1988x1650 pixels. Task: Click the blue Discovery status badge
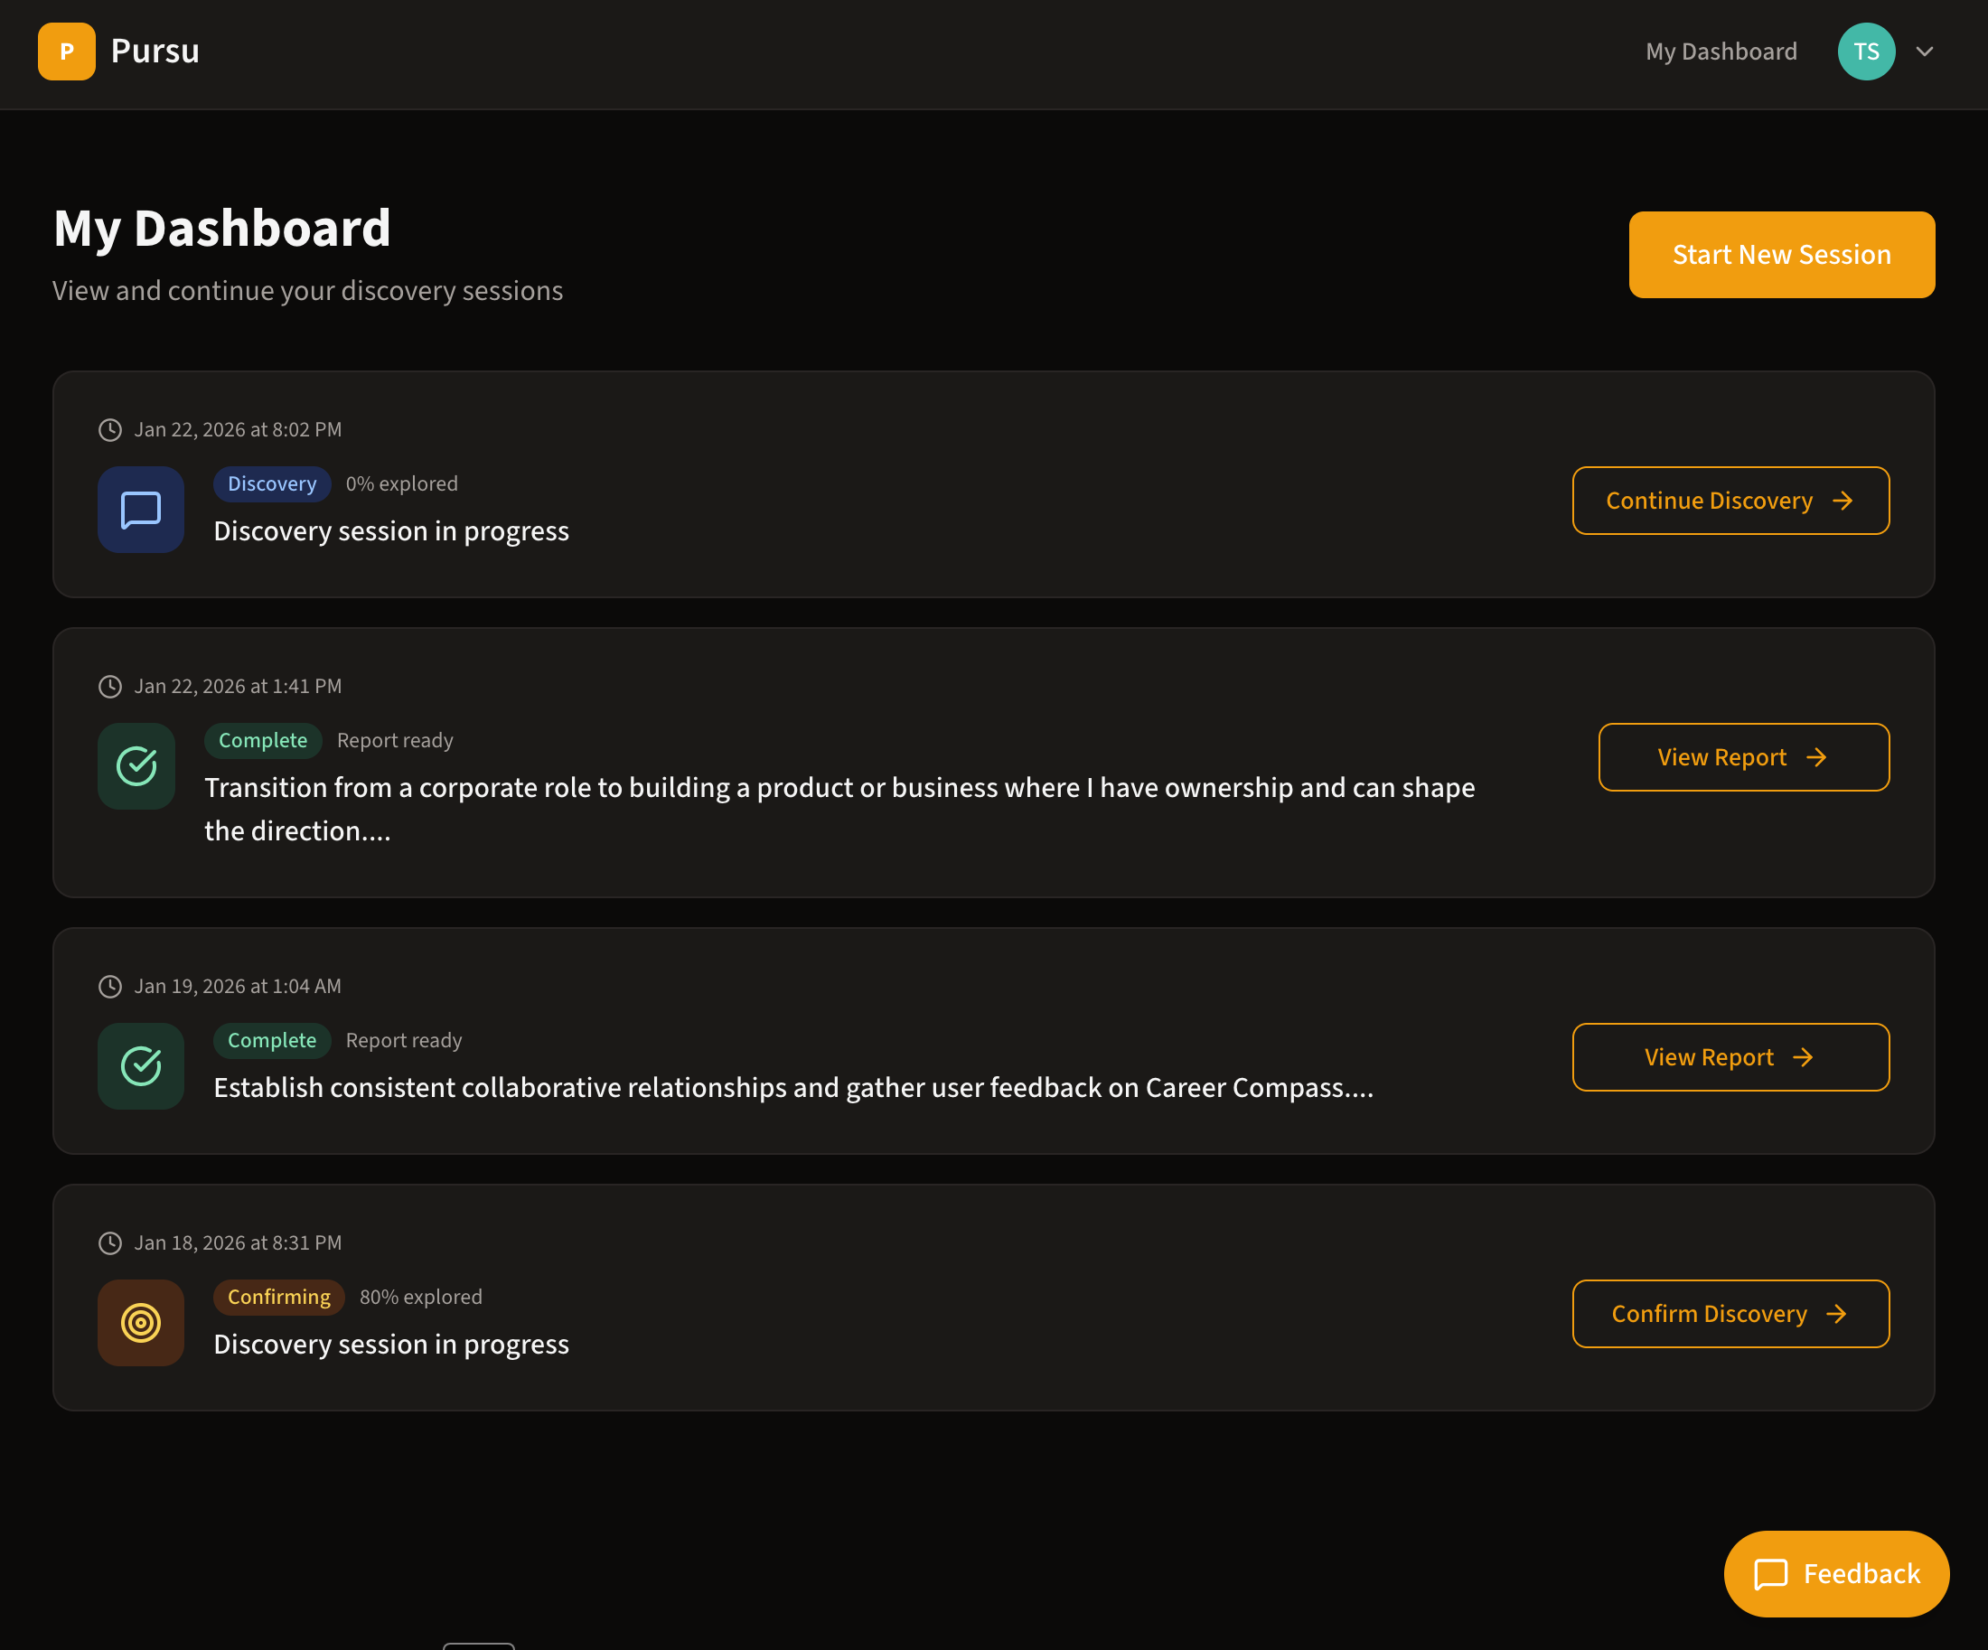272,483
